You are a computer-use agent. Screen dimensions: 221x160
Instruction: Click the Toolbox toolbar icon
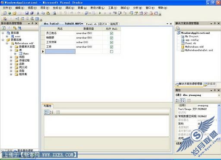(146, 13)
